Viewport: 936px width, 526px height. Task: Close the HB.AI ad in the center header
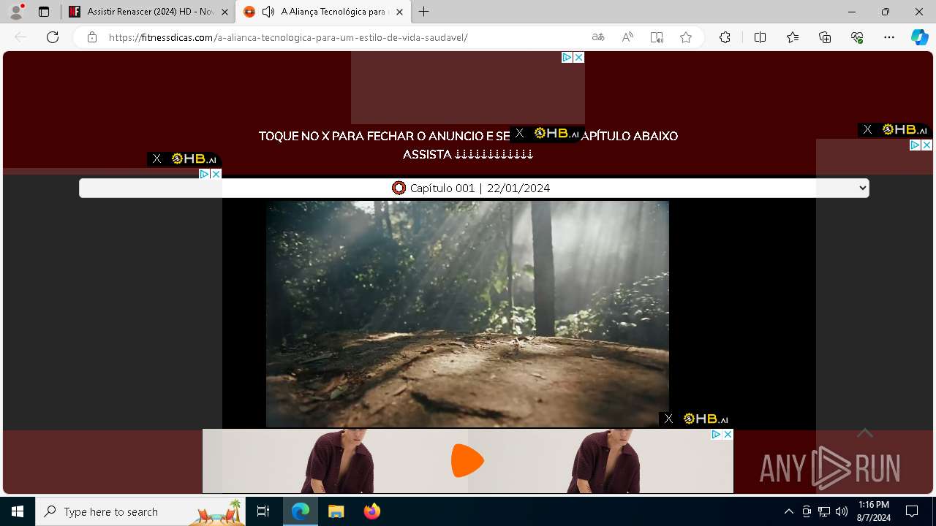click(x=519, y=133)
